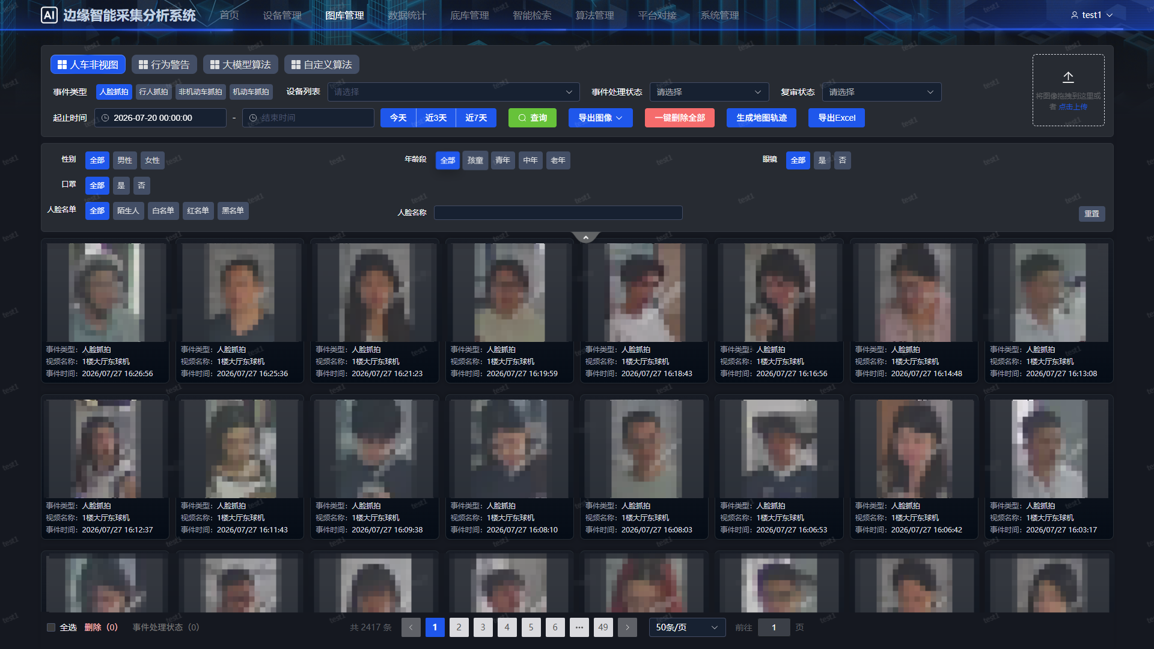Click the clock icon in end time field

coord(253,118)
